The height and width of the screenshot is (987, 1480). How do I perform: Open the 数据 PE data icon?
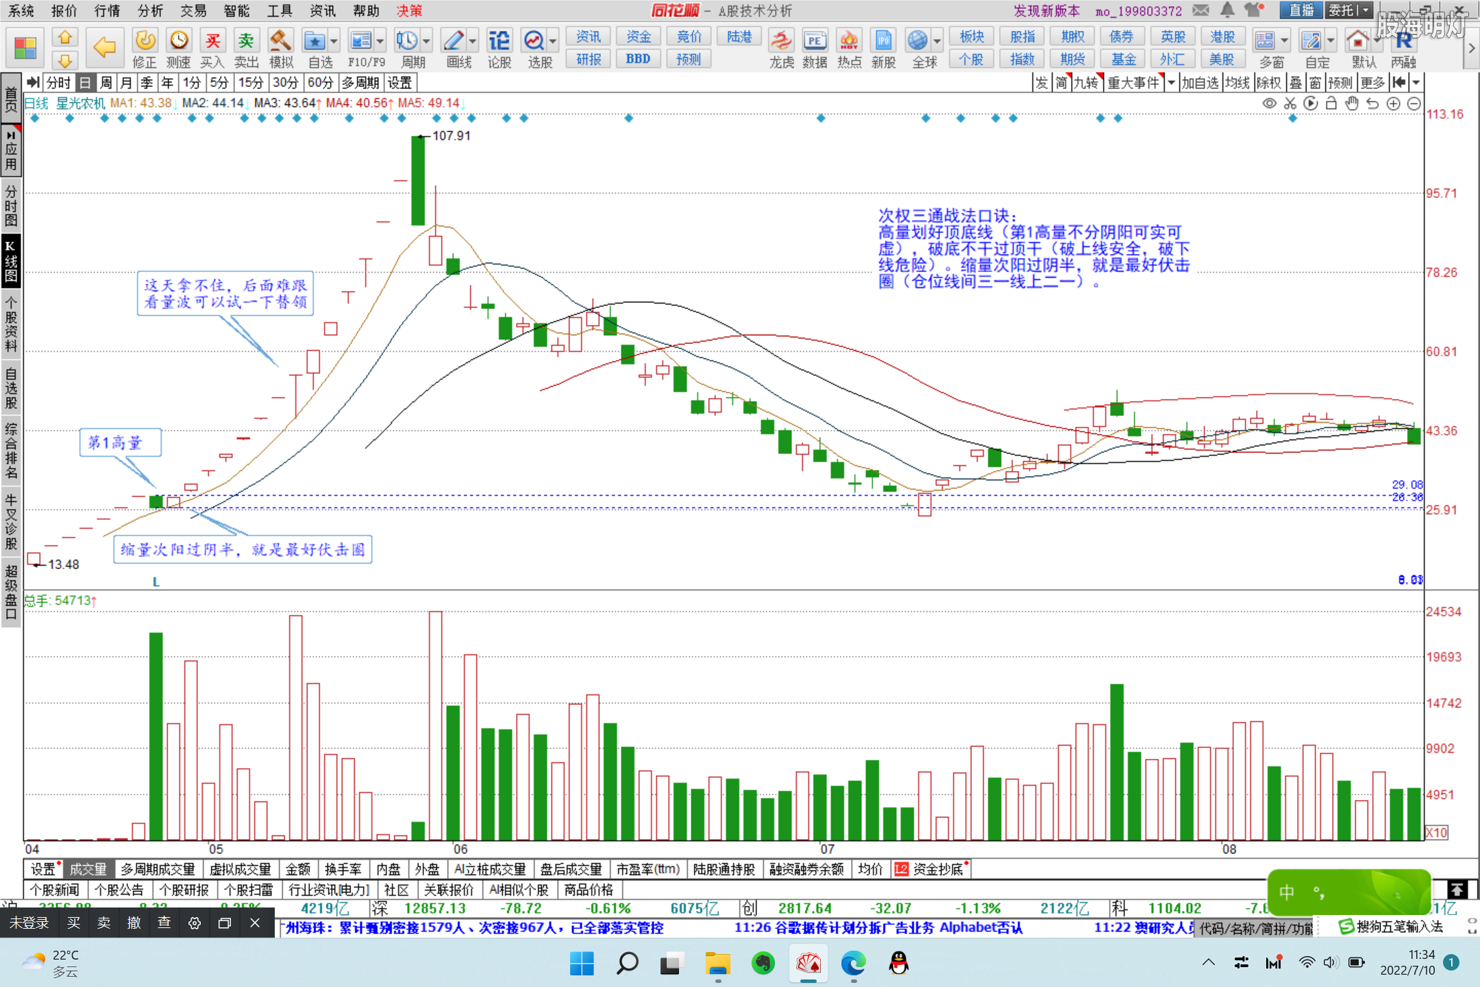tap(815, 48)
